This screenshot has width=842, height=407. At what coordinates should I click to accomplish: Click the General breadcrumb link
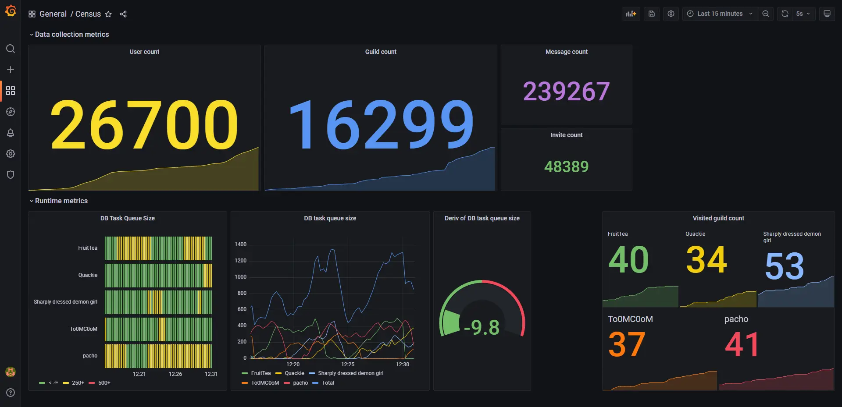point(53,14)
